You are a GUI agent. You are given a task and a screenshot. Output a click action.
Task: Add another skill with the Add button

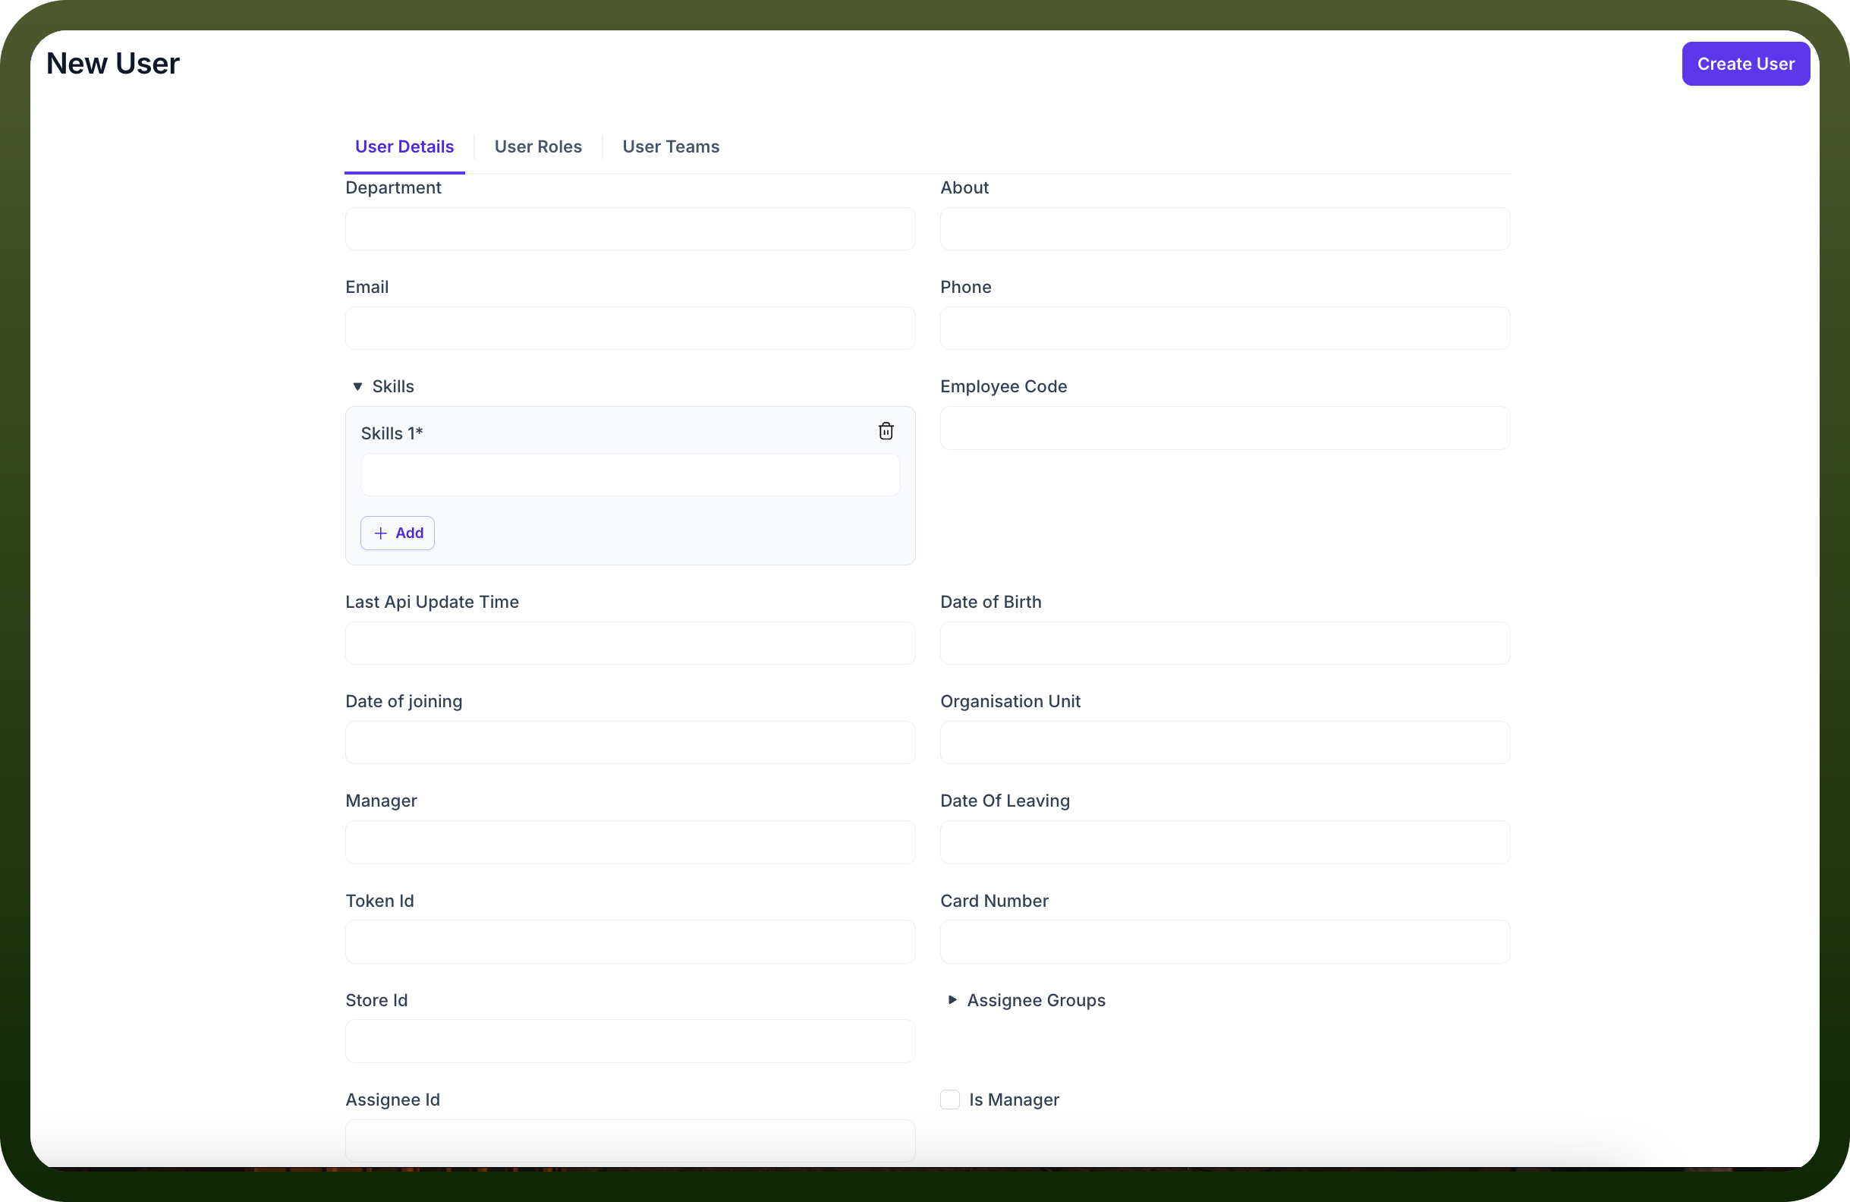pyautogui.click(x=397, y=533)
